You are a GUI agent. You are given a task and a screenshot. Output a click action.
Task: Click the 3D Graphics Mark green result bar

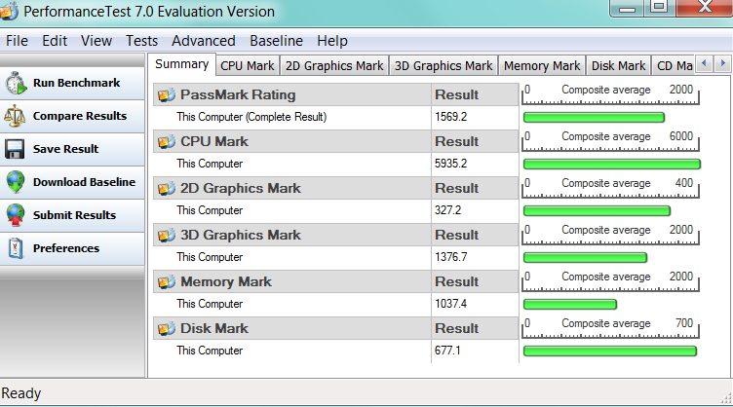585,257
